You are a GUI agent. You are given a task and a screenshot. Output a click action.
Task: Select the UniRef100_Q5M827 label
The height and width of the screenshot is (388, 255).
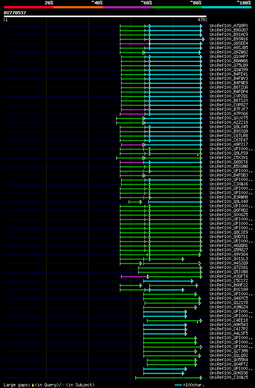[x=229, y=250]
